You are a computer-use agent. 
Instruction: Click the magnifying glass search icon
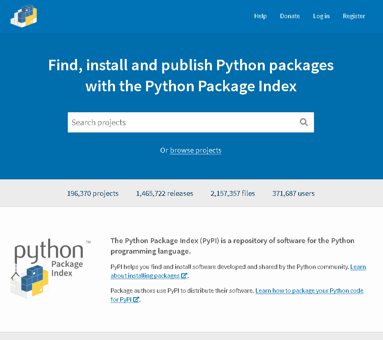click(x=303, y=122)
